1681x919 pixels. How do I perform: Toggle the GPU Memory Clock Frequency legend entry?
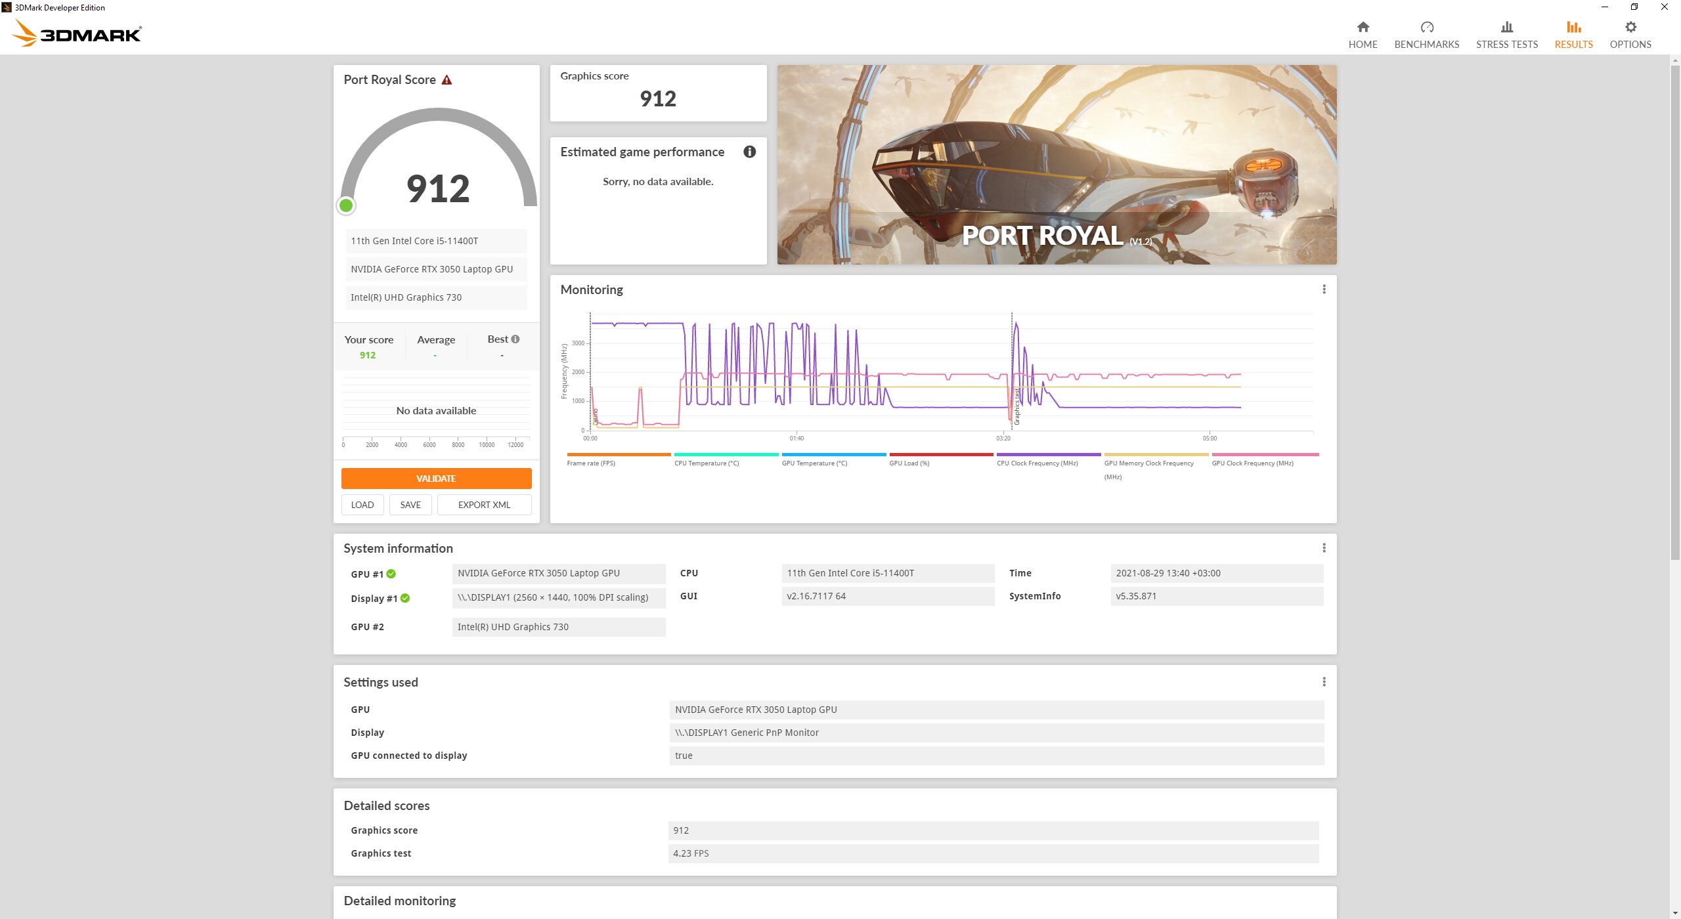1156,467
